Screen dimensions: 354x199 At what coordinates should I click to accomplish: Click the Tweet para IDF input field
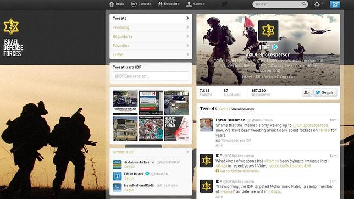point(151,76)
